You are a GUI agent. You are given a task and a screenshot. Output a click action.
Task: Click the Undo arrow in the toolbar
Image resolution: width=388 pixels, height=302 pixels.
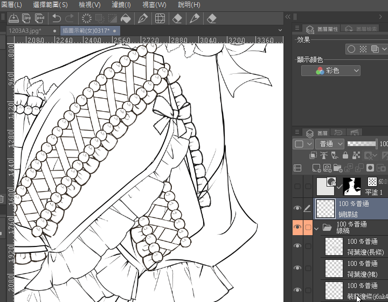point(57,19)
